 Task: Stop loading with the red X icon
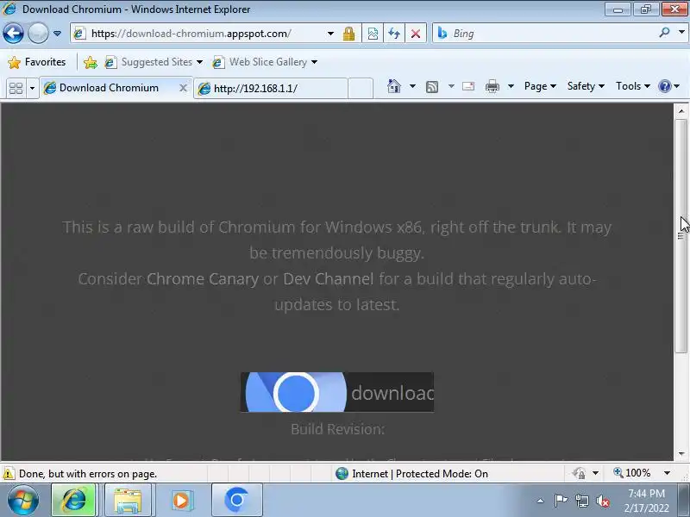point(416,34)
